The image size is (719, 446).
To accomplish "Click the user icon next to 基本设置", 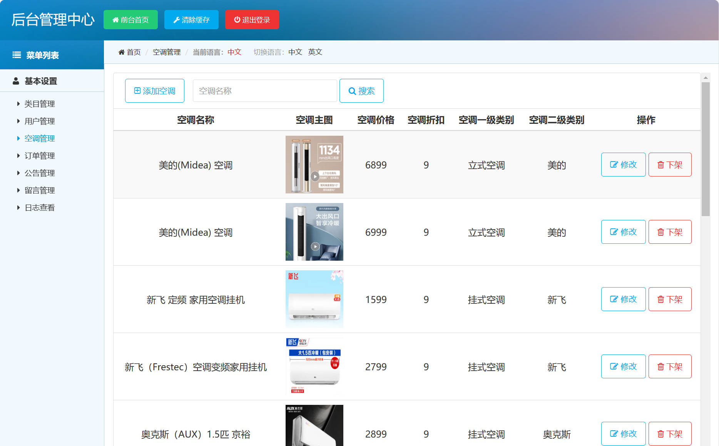I will (15, 81).
